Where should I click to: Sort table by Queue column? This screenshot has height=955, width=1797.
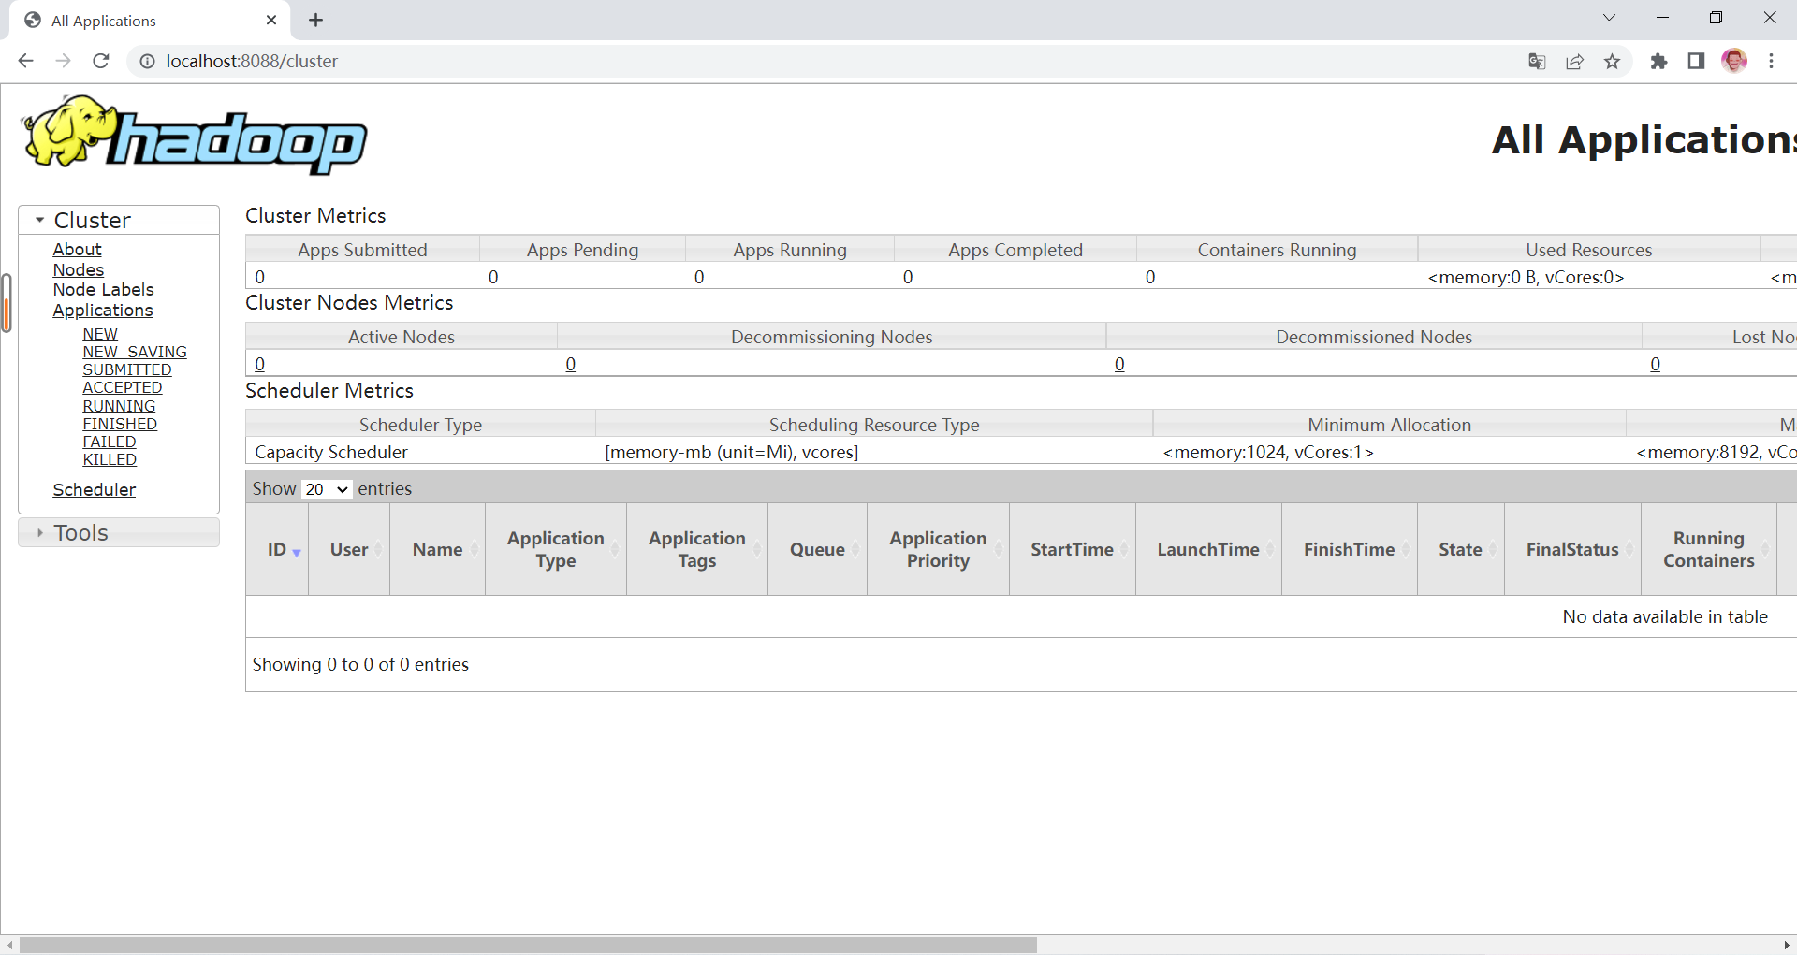pyautogui.click(x=818, y=550)
